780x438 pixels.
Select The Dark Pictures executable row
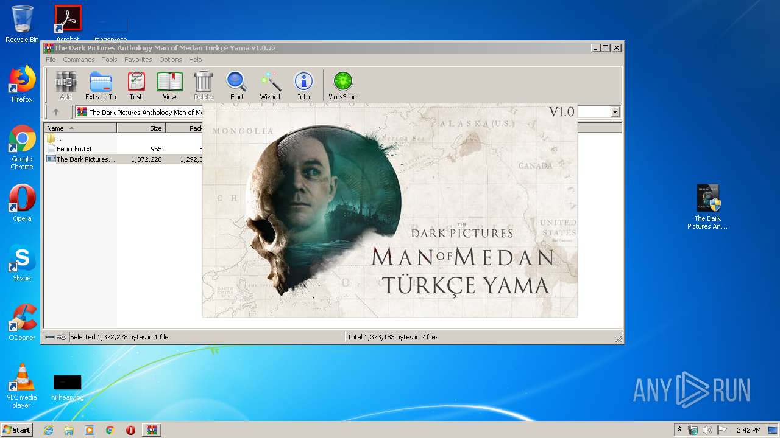(124, 159)
